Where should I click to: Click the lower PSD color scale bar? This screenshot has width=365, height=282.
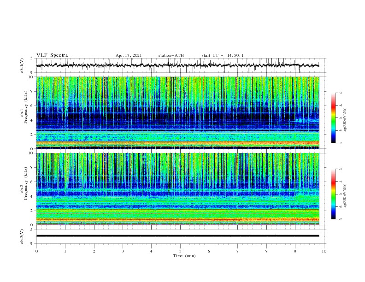[333, 194]
